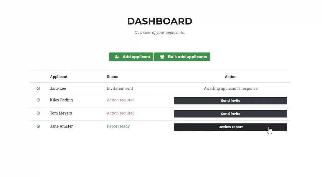This screenshot has height=177, width=322.
Task: Click the red clock icon beside Kiley Reding
Action: (38, 100)
